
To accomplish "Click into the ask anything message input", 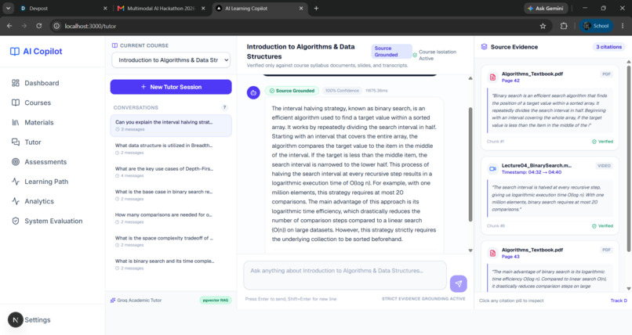I will [345, 275].
